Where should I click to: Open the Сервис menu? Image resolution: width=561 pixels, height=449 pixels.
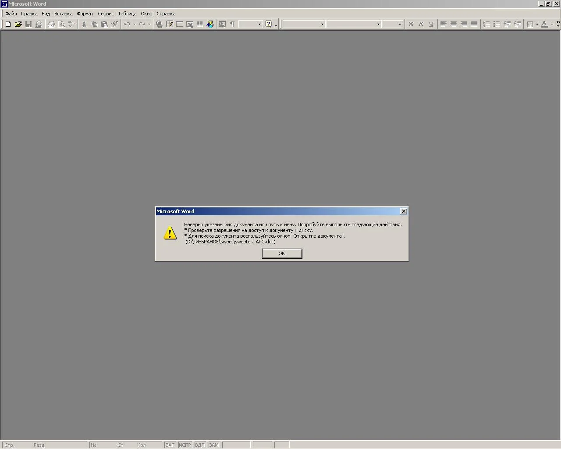(106, 14)
